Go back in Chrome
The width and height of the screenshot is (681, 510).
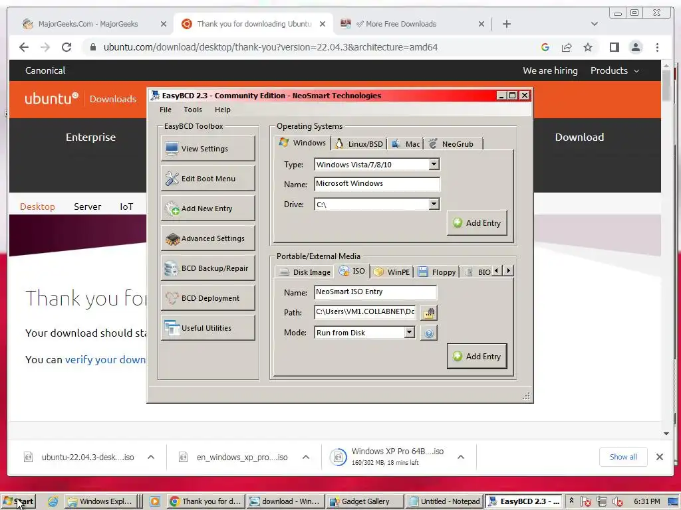click(24, 47)
